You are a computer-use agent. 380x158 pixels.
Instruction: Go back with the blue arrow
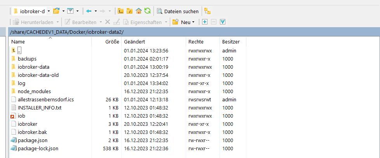89,11
